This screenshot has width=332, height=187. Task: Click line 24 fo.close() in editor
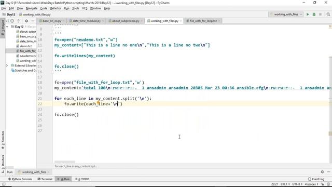(x=66, y=115)
